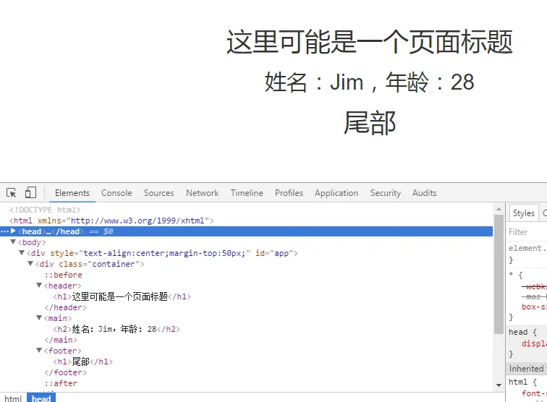Collapse the body element node
The image size is (547, 402).
pyautogui.click(x=13, y=241)
